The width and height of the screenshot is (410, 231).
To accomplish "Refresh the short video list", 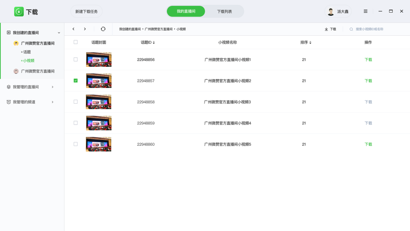I will point(103,29).
